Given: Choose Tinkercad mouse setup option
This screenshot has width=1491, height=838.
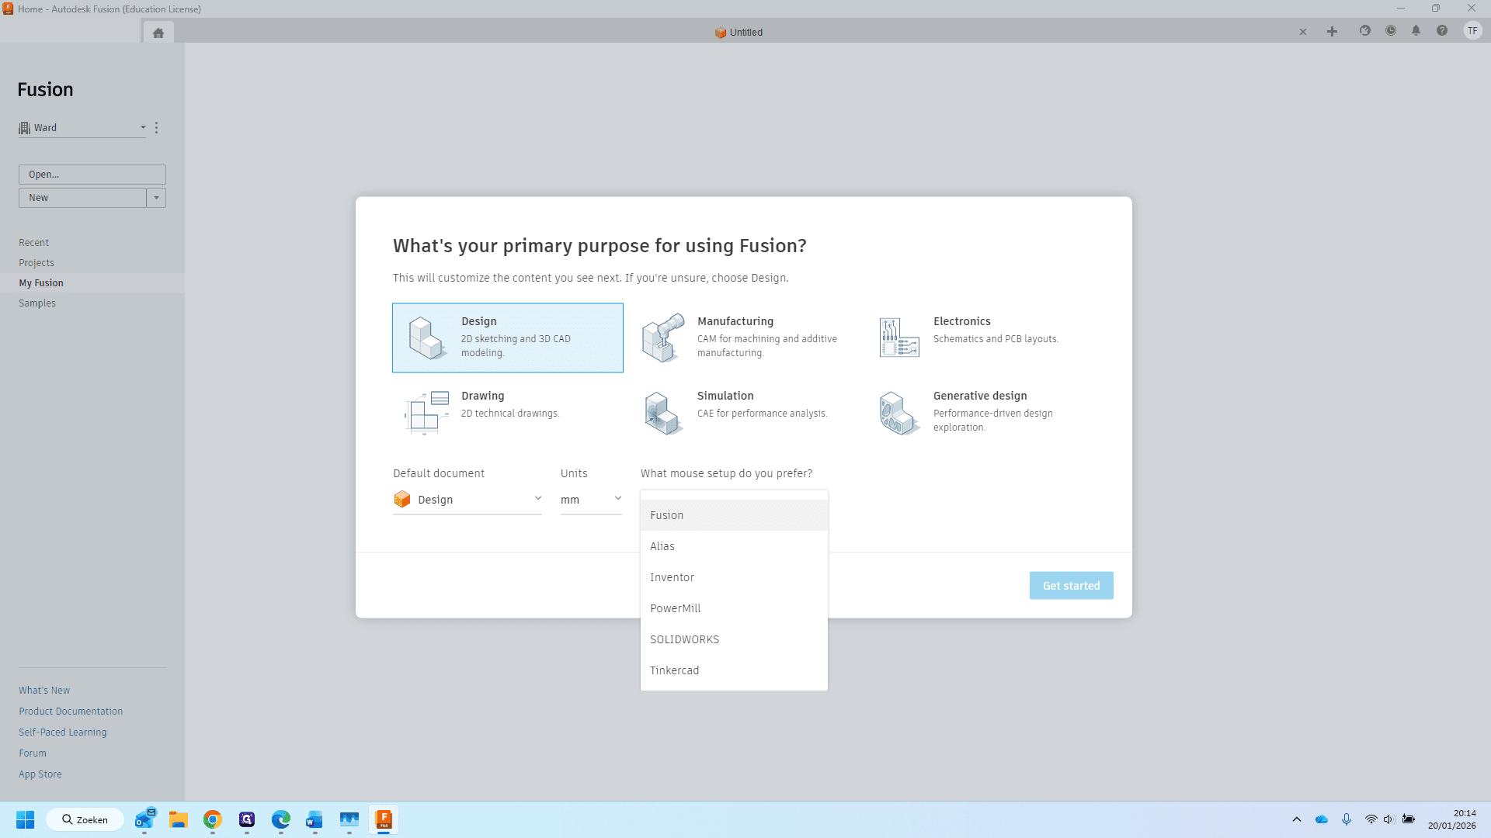Looking at the screenshot, I should pos(734,670).
